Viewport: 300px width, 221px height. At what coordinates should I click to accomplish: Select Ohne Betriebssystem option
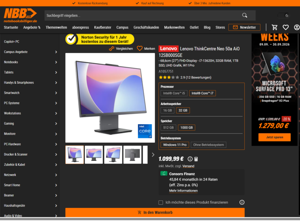(209, 145)
